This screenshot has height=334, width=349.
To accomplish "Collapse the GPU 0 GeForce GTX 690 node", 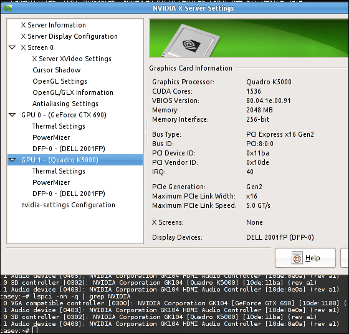I will [x=12, y=115].
